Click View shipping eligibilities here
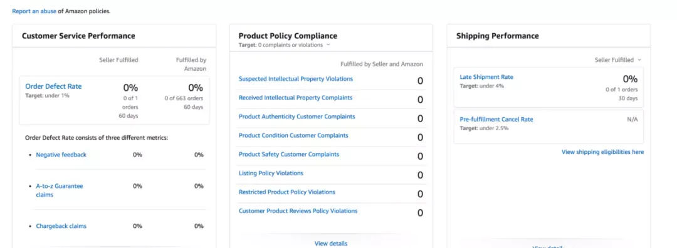677x248 pixels. (x=602, y=152)
